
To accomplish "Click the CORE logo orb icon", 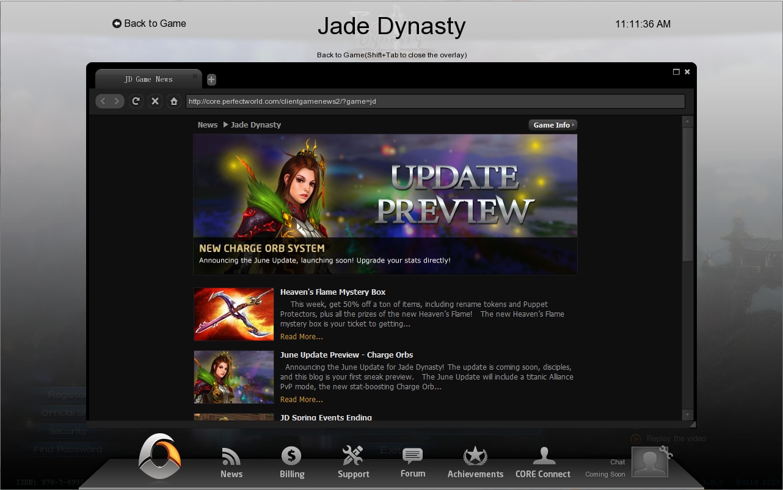I will click(x=159, y=456).
